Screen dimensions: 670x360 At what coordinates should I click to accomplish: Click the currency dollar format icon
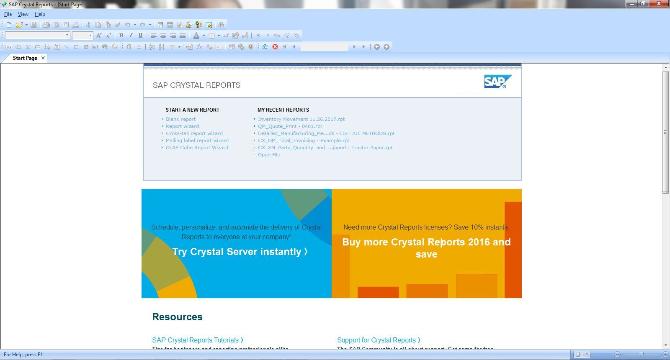pos(258,36)
